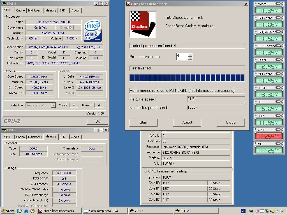Image resolution: width=287 pixels, height=215 pixels.
Task: Open the CPU temperature gadget settings icon
Action: coord(277,129)
